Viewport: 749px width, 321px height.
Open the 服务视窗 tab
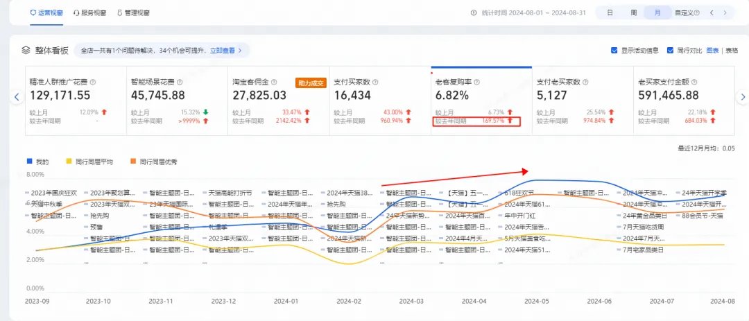[89, 13]
